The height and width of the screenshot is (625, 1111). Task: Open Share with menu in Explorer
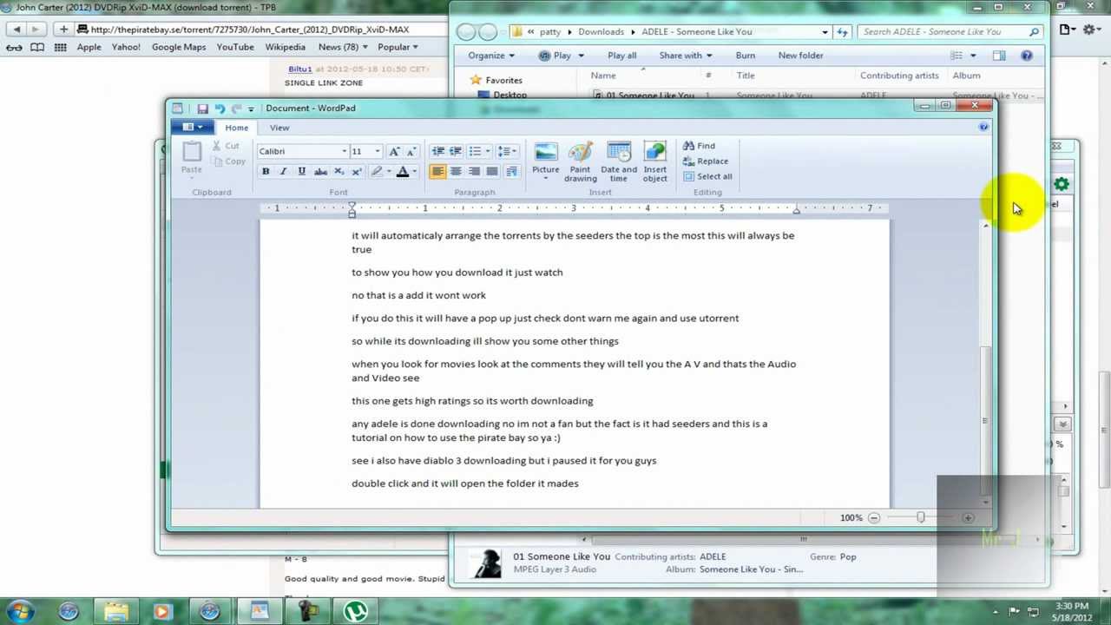point(686,56)
